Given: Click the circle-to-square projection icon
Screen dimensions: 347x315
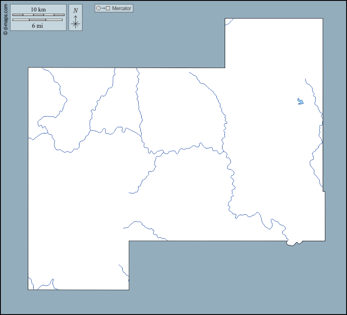Looking at the screenshot, I should pos(103,8).
